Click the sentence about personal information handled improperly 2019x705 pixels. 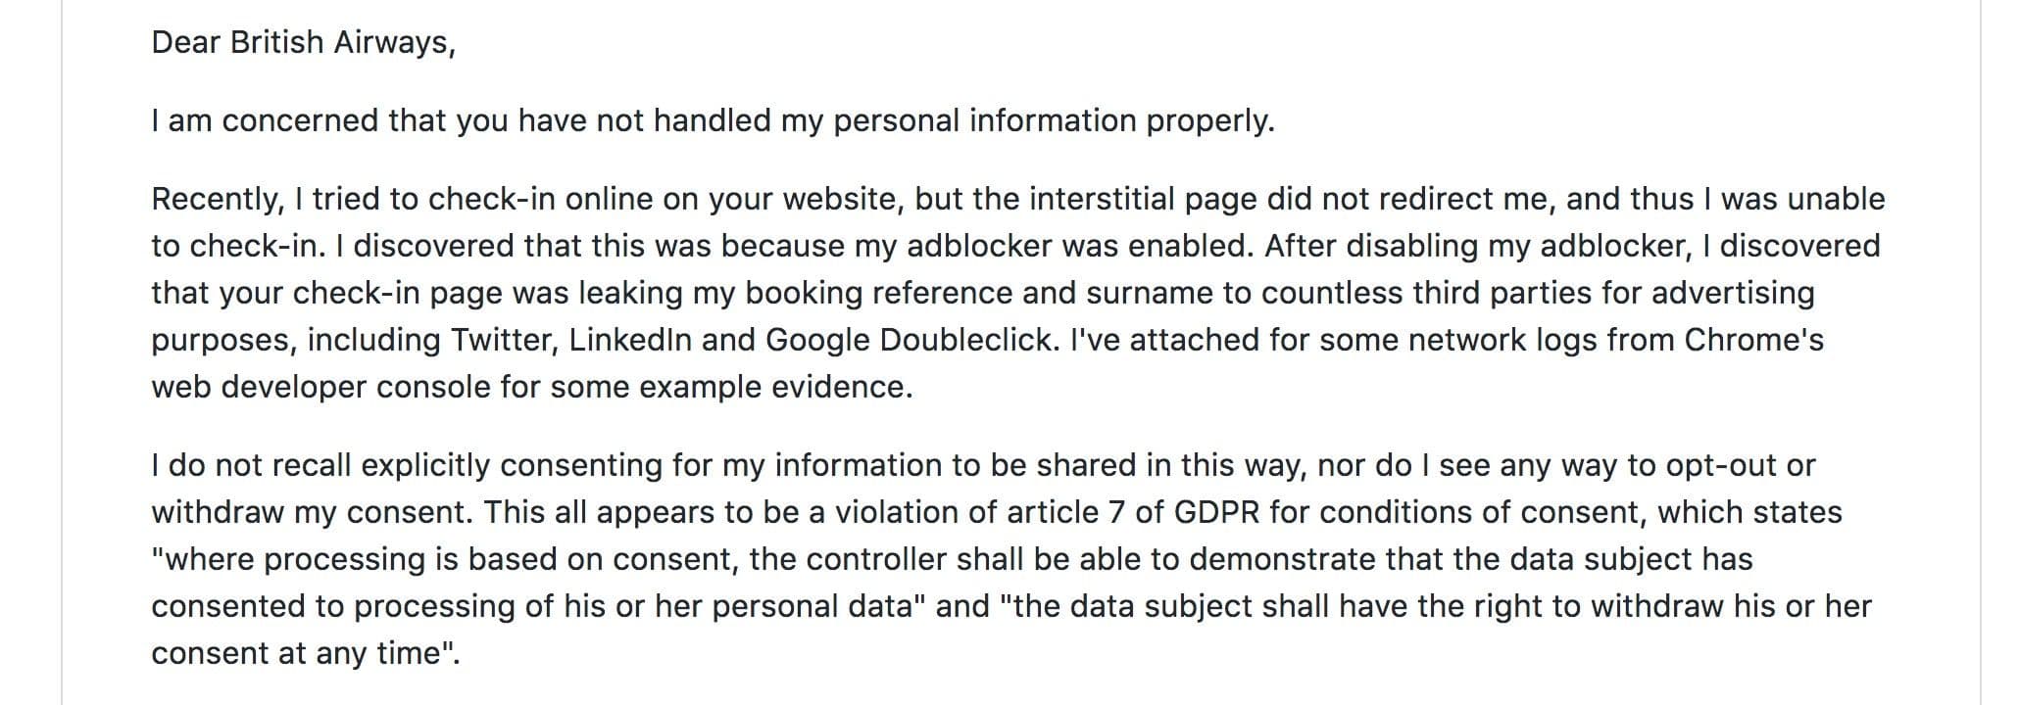(713, 120)
